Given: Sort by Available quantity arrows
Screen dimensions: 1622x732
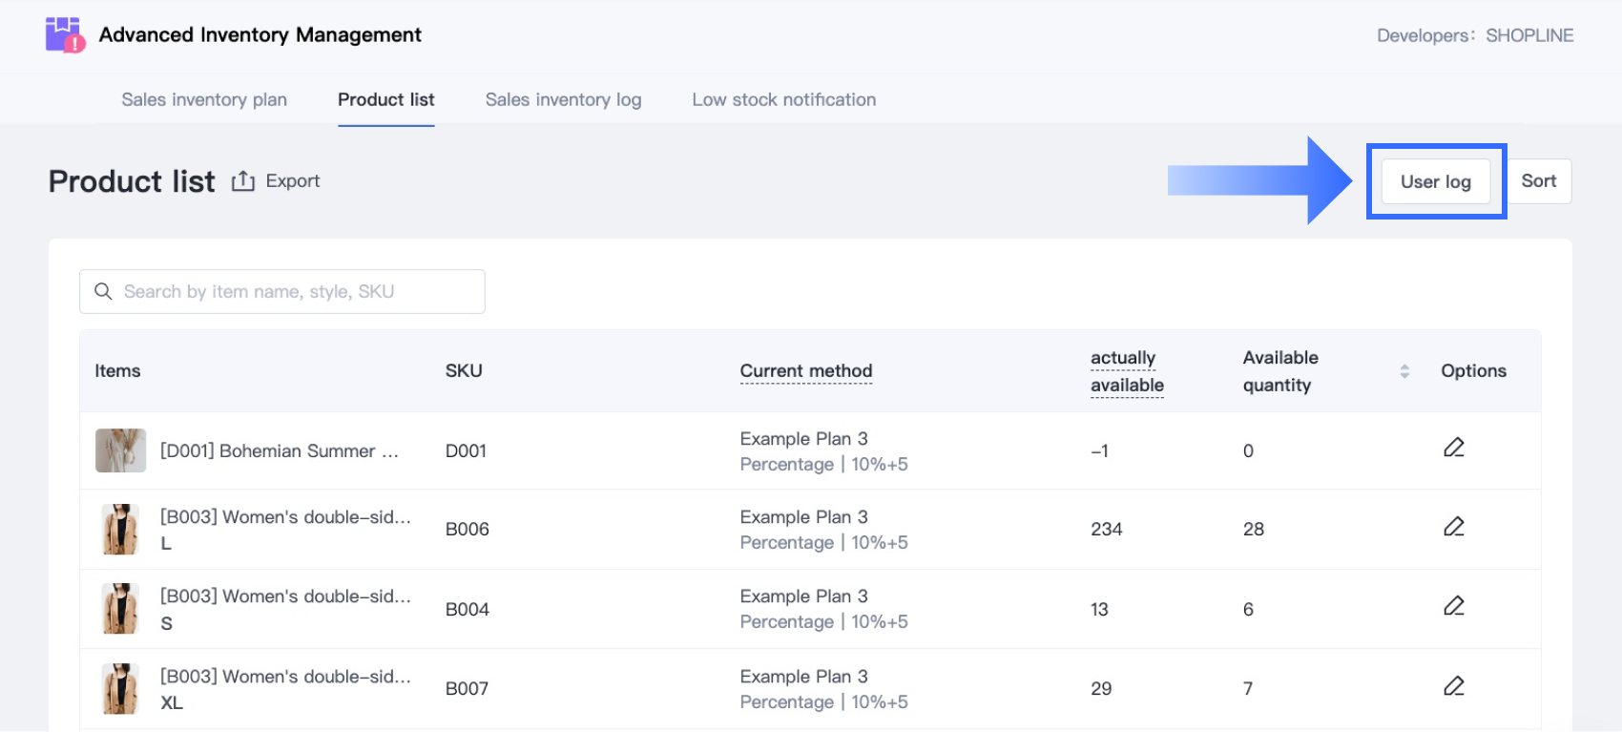Looking at the screenshot, I should [x=1404, y=371].
